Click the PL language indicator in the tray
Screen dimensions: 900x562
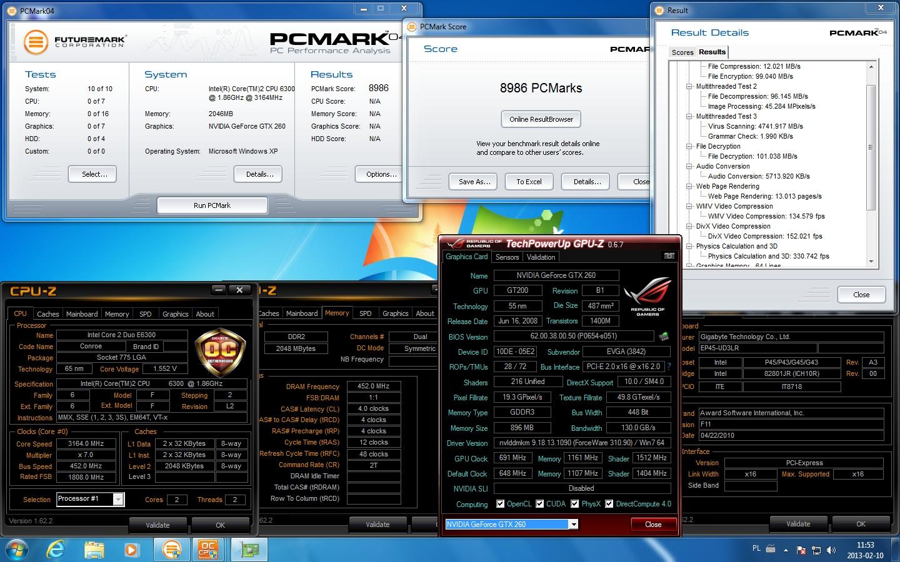tap(756, 549)
